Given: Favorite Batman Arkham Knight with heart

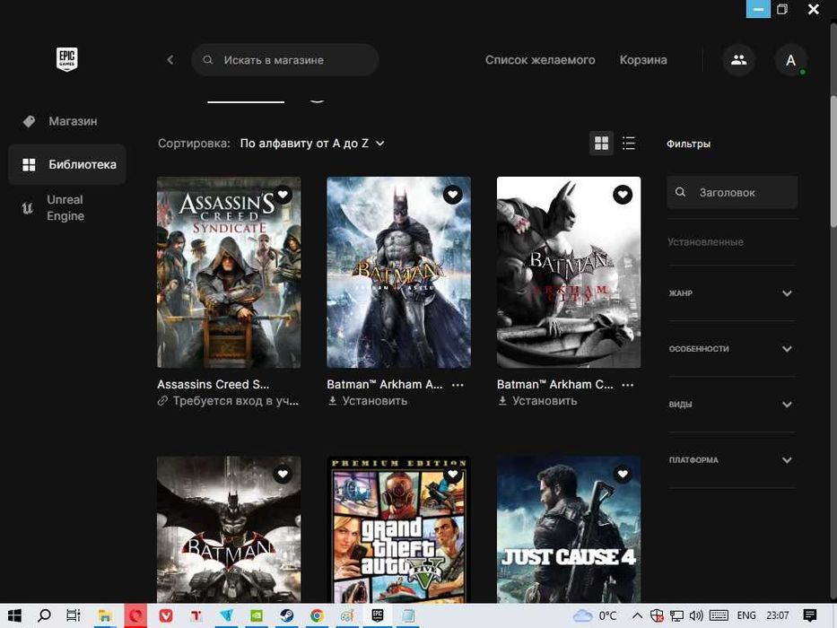Looking at the screenshot, I should click(283, 475).
